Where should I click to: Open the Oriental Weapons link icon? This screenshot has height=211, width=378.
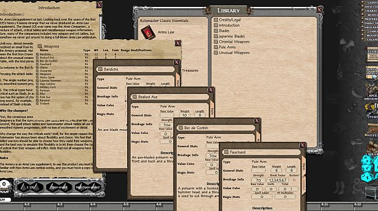click(x=216, y=42)
